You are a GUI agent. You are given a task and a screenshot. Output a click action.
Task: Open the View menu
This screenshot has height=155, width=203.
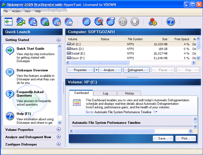point(28,11)
